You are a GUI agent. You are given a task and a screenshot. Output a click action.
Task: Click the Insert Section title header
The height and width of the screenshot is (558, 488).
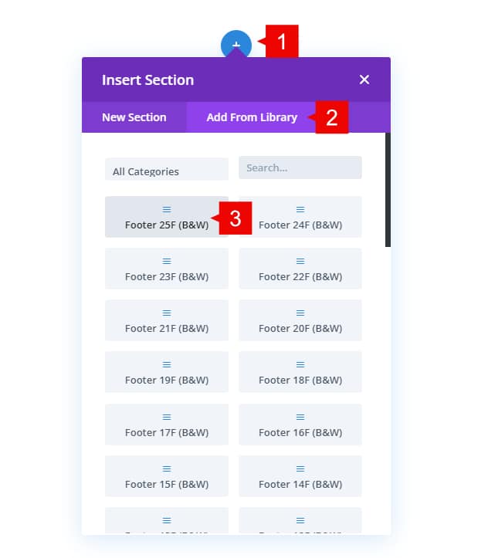point(148,79)
